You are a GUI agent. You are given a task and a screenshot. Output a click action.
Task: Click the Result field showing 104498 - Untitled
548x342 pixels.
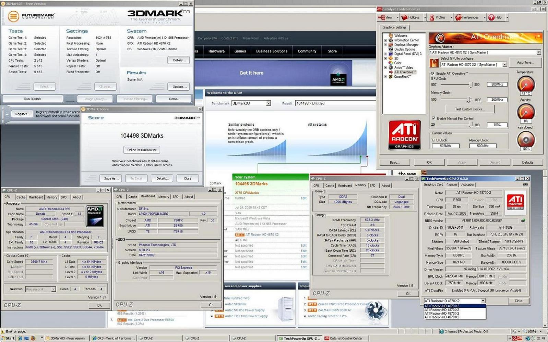335,103
